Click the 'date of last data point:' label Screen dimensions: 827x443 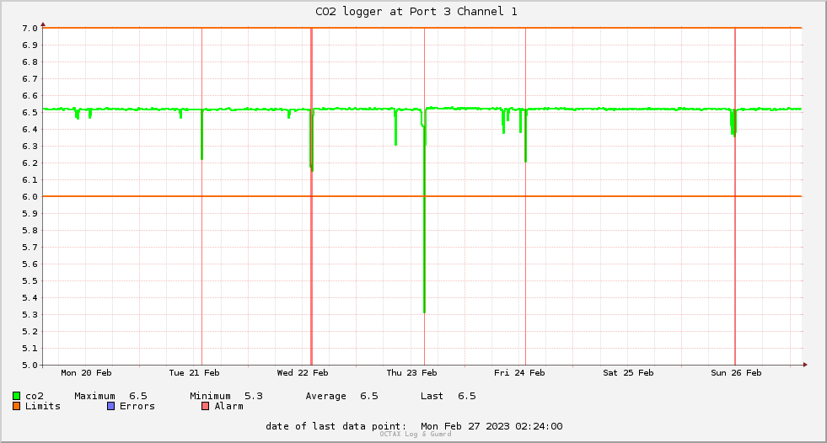tap(336, 426)
